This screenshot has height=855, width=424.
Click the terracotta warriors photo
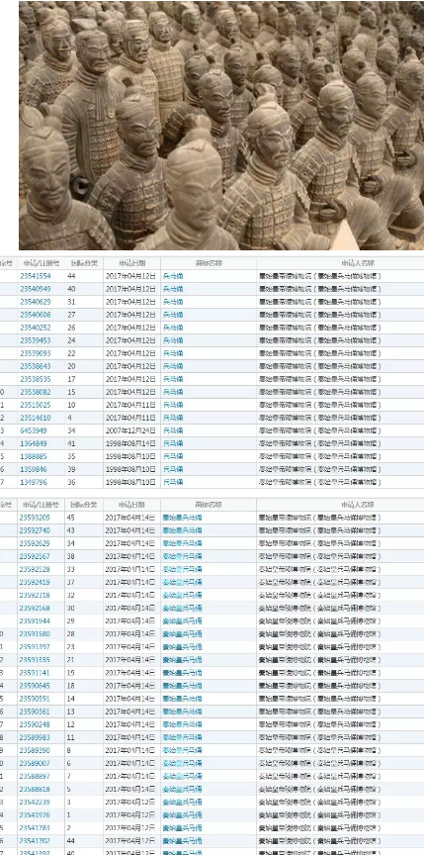(221, 126)
